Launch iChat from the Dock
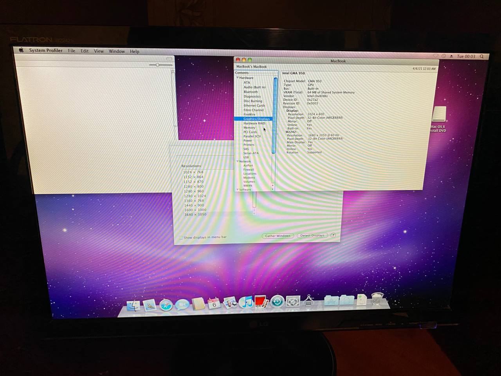 point(182,304)
